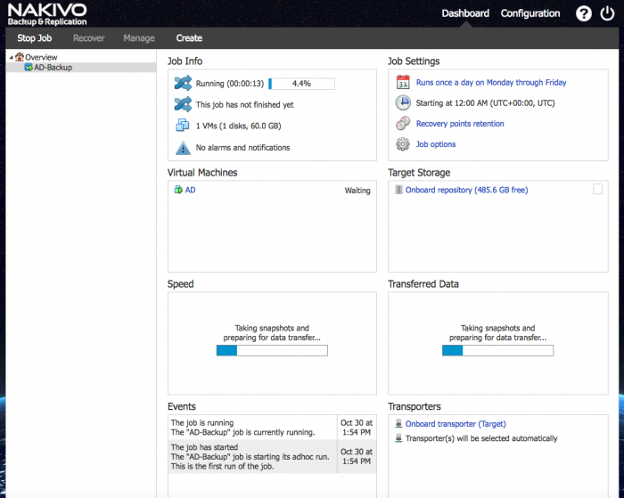The height and width of the screenshot is (498, 624).
Task: Click the VMs disks icon in Job Info
Action: click(183, 126)
